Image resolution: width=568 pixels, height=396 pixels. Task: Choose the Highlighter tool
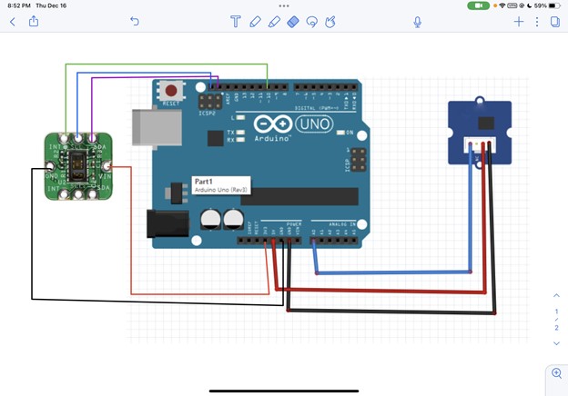273,21
